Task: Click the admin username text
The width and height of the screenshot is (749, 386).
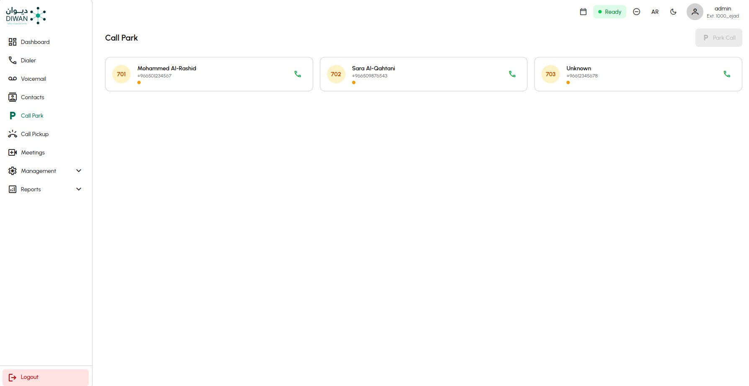Action: click(723, 8)
